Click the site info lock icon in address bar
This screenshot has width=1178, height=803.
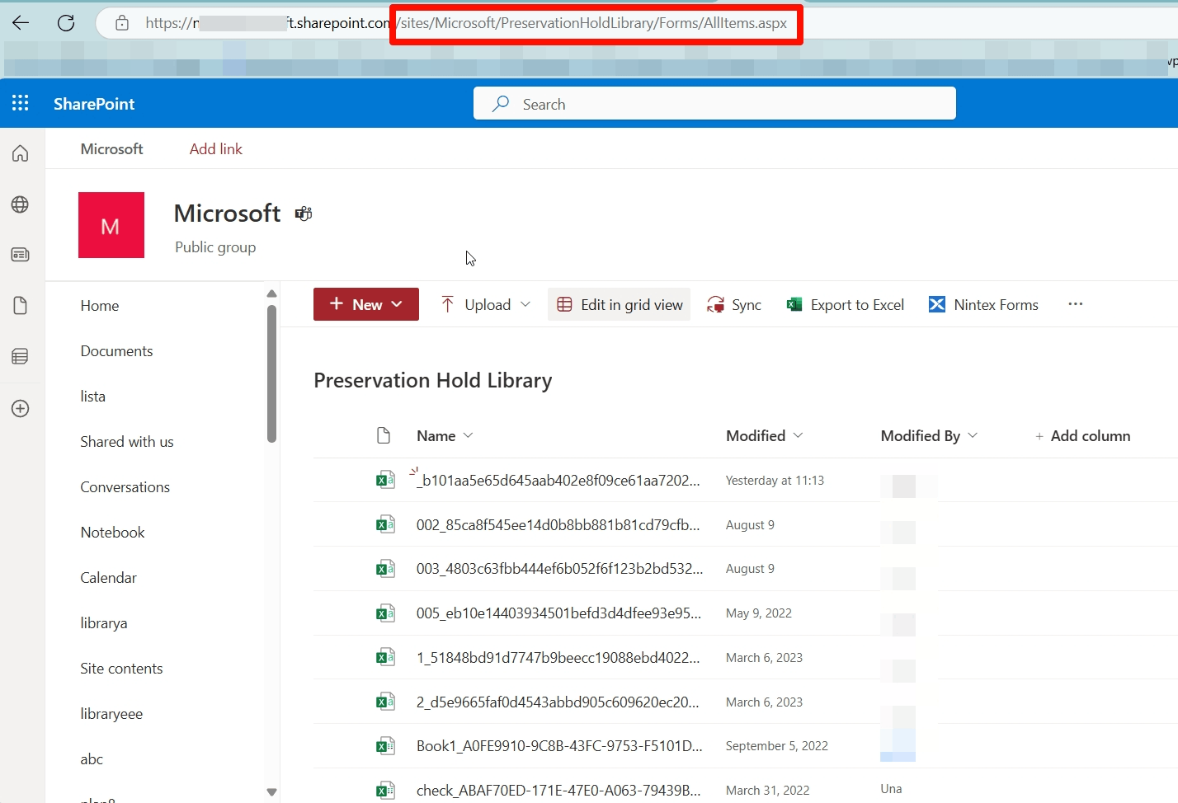click(x=122, y=23)
